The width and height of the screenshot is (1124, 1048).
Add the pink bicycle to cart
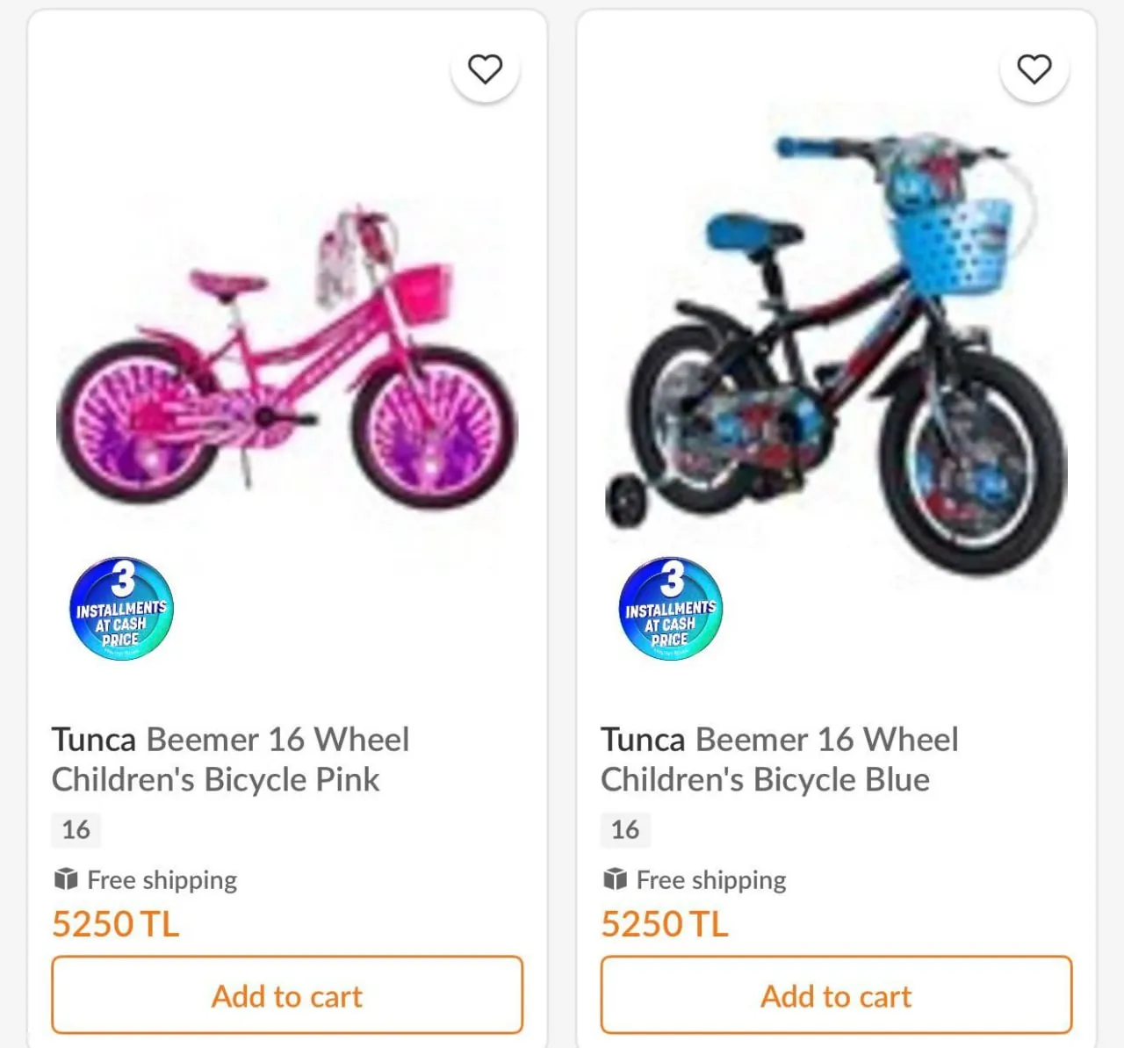[287, 995]
